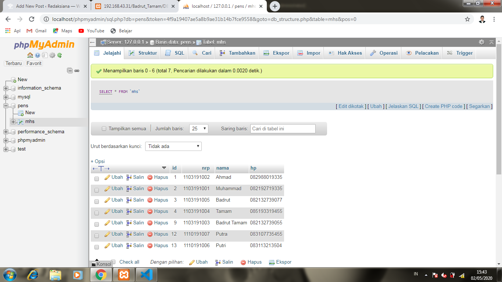502x282 pixels.
Task: Tick the Check all checkbox
Action: tap(113, 262)
